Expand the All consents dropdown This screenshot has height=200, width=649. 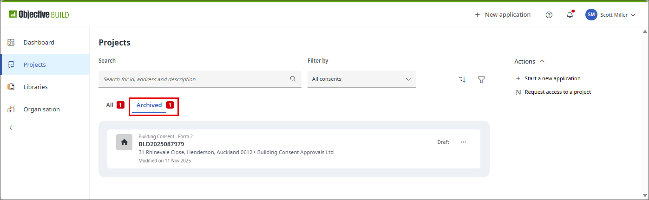pos(361,79)
